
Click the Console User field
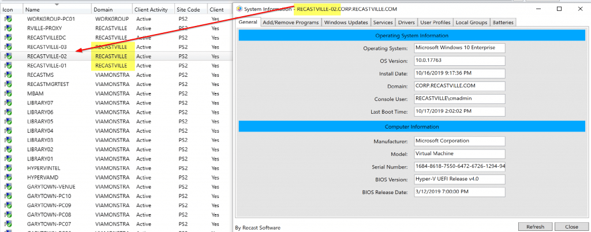pyautogui.click(x=459, y=99)
